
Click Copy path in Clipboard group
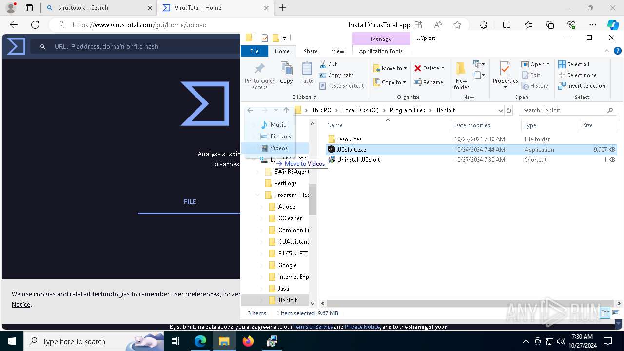pyautogui.click(x=336, y=75)
